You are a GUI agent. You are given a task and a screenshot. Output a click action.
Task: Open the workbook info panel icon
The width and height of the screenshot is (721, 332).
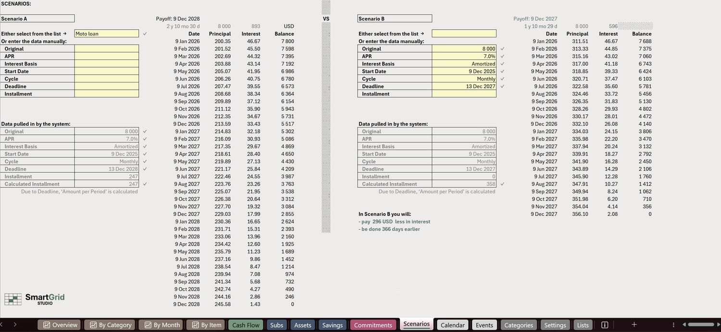[605, 324]
